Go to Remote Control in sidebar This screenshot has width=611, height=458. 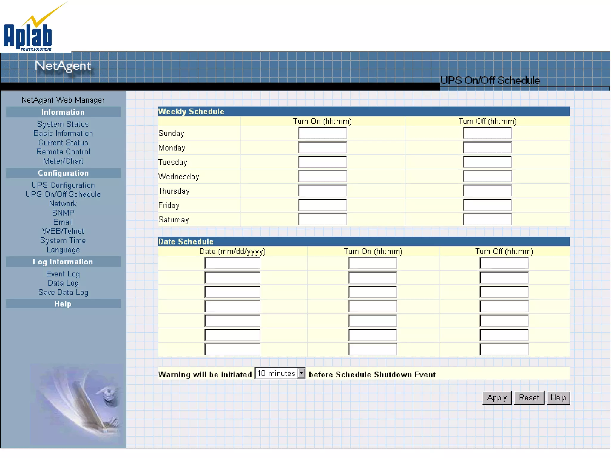coord(63,152)
